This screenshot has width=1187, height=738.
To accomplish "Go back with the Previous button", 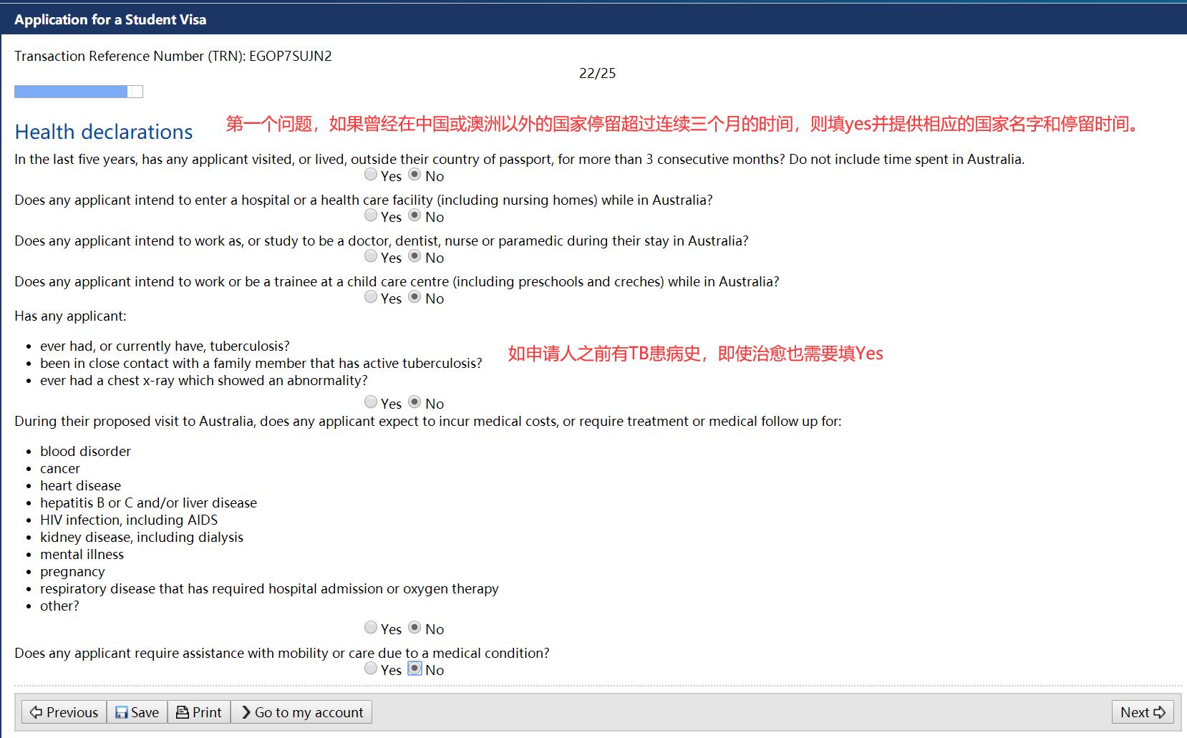I will point(64,712).
